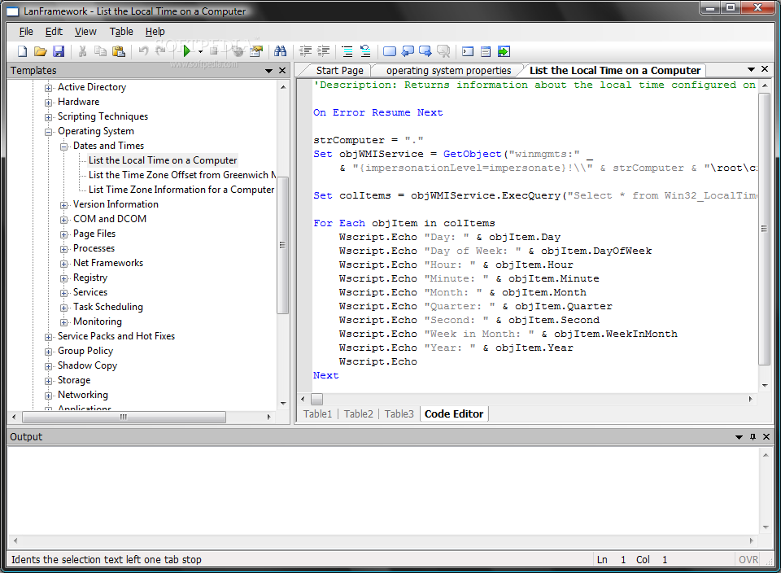Image resolution: width=781 pixels, height=573 pixels.
Task: Click the increase indent toolbar icon
Action: pos(323,50)
